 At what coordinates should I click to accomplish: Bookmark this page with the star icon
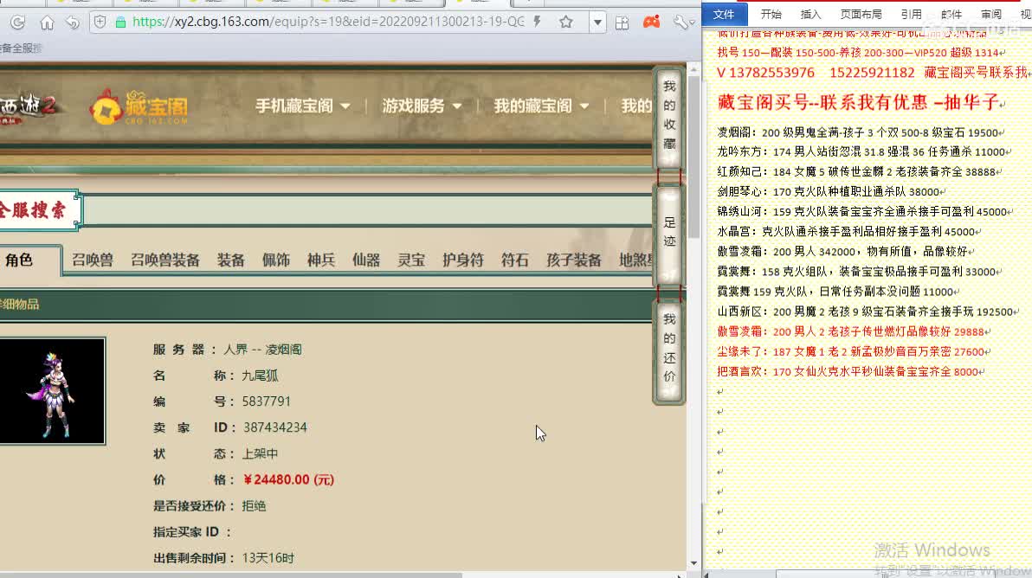(x=566, y=22)
